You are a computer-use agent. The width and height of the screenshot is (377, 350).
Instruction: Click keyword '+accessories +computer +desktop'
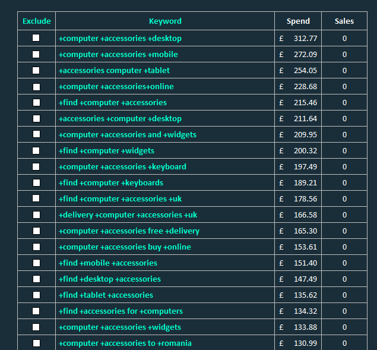pyautogui.click(x=120, y=119)
